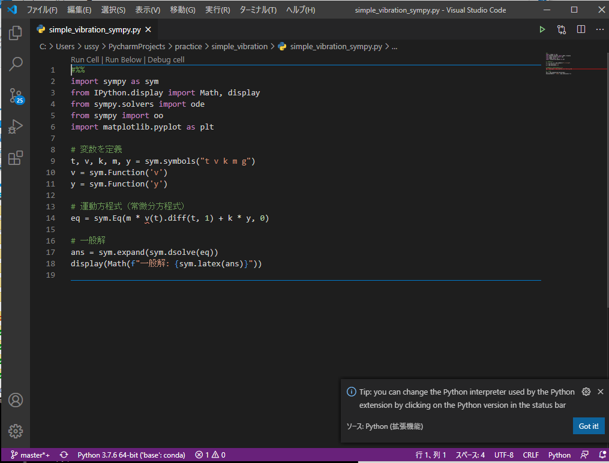The height and width of the screenshot is (463, 609).
Task: Toggle split editor layout icon
Action: (581, 29)
